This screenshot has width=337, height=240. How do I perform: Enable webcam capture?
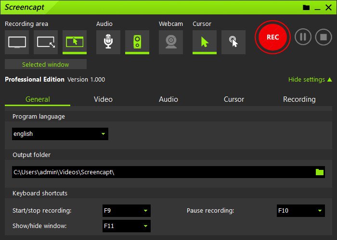pos(171,42)
